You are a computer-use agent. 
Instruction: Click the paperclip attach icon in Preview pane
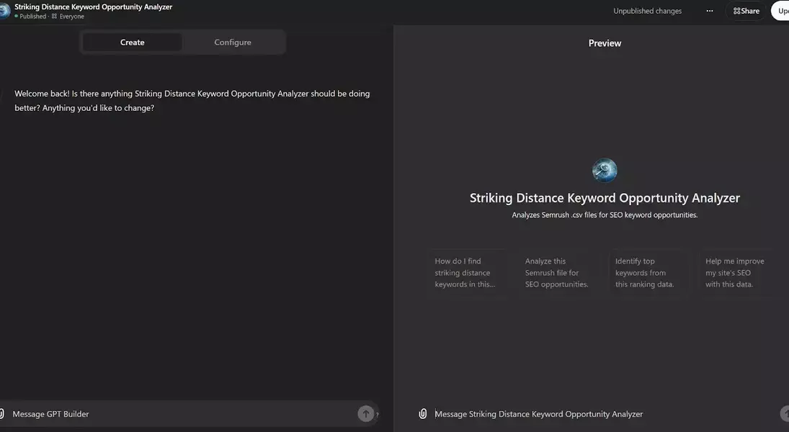coord(423,414)
